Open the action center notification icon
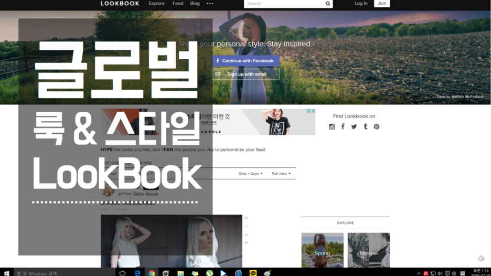The height and width of the screenshot is (276, 491). (x=447, y=273)
